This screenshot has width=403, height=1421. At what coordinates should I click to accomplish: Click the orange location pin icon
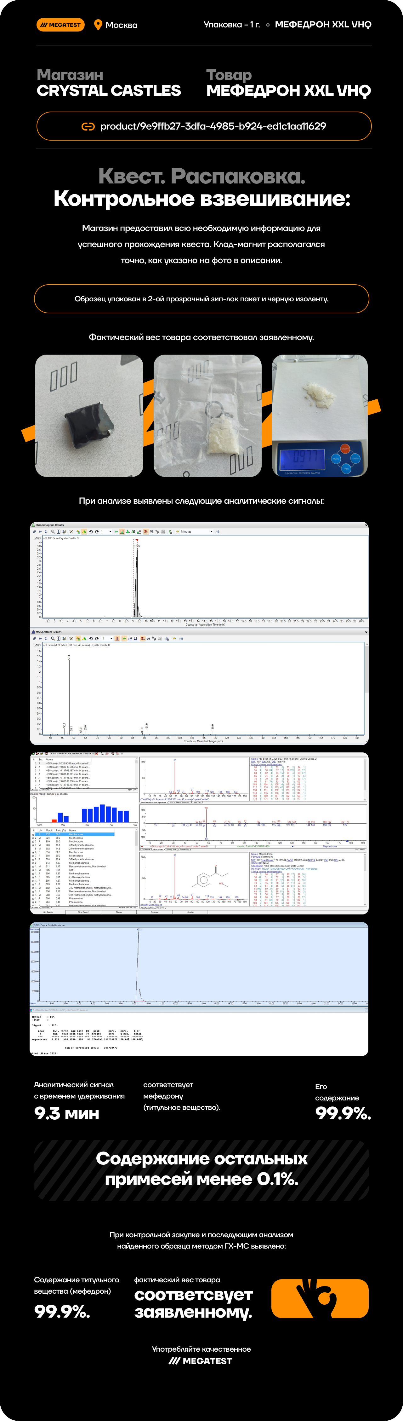tap(98, 25)
